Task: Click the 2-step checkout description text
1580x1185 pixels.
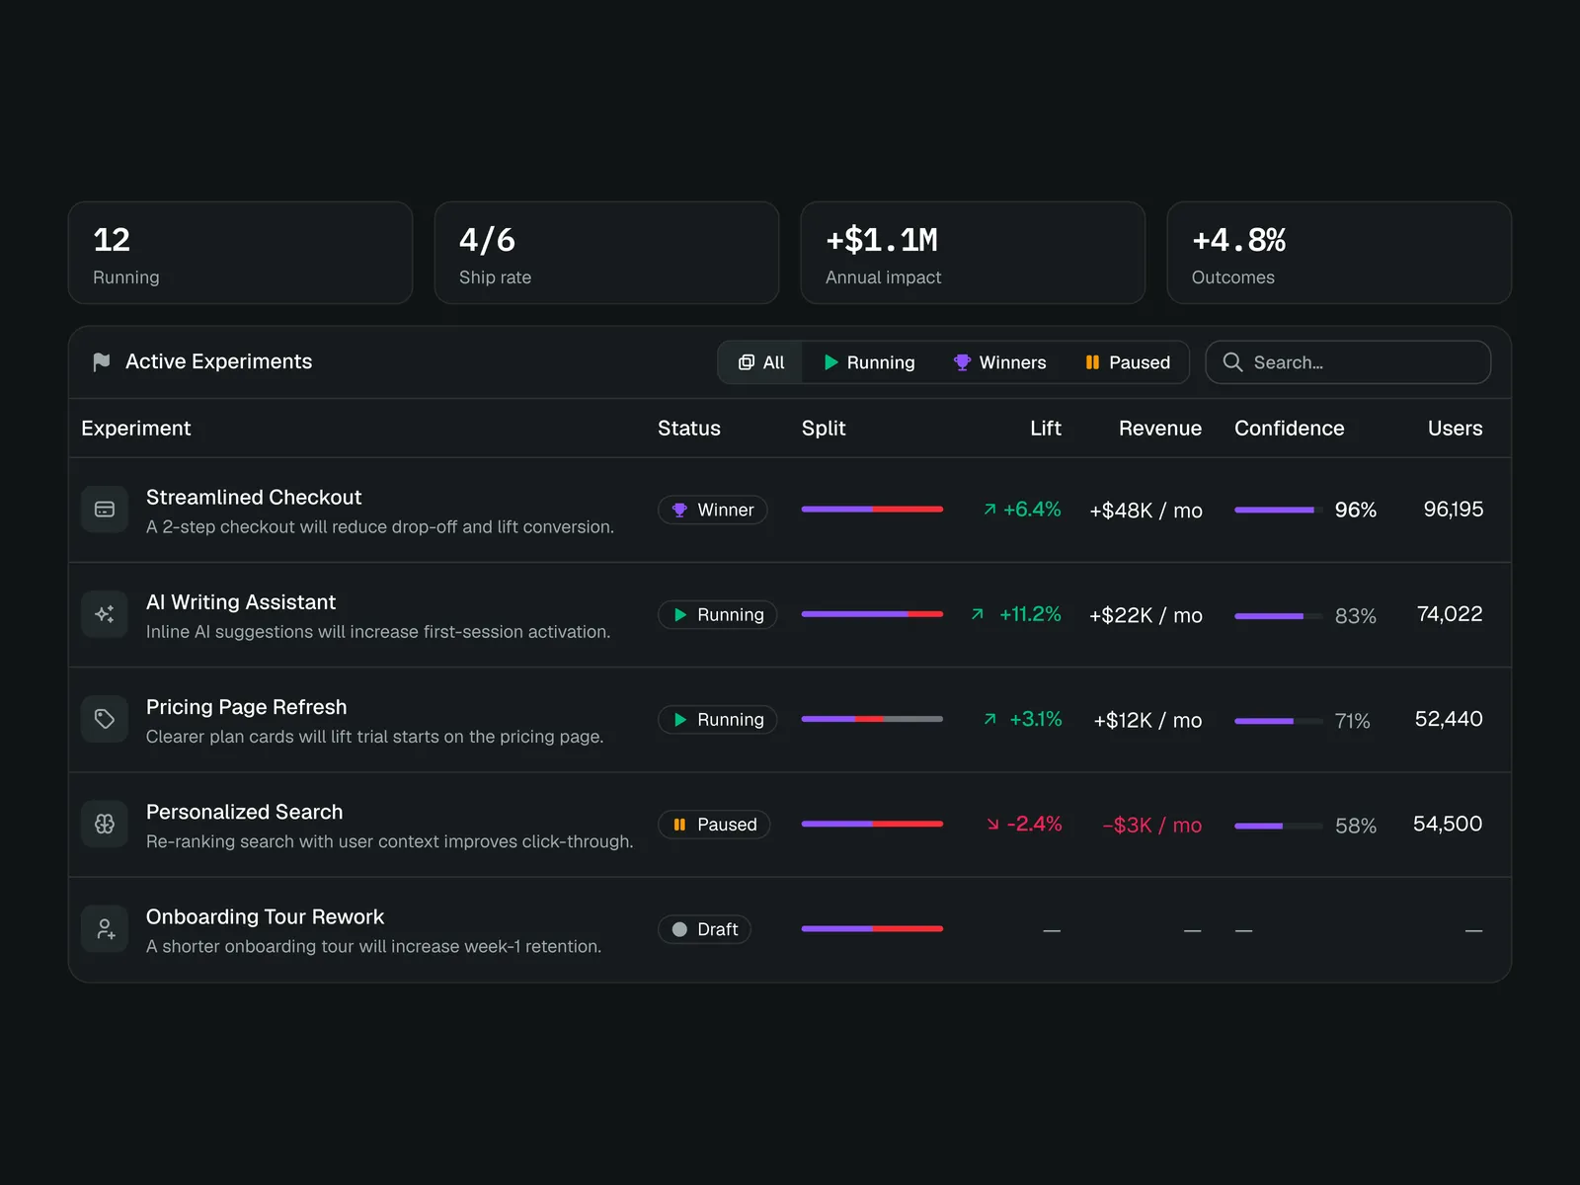Action: coord(380,527)
